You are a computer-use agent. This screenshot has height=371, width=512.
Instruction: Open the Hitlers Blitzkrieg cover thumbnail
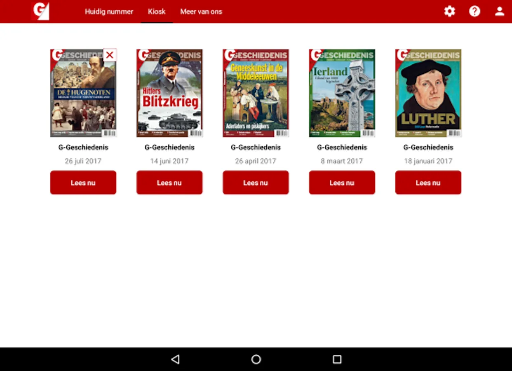pyautogui.click(x=169, y=93)
